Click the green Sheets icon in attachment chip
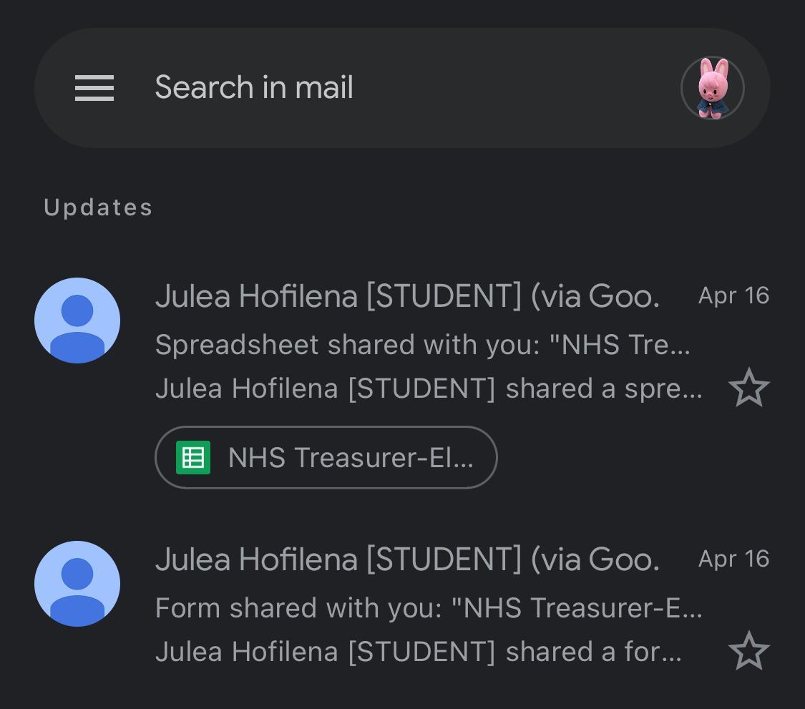Screen dimensions: 805x709 tap(193, 457)
